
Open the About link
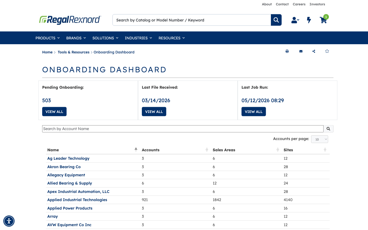point(267,4)
